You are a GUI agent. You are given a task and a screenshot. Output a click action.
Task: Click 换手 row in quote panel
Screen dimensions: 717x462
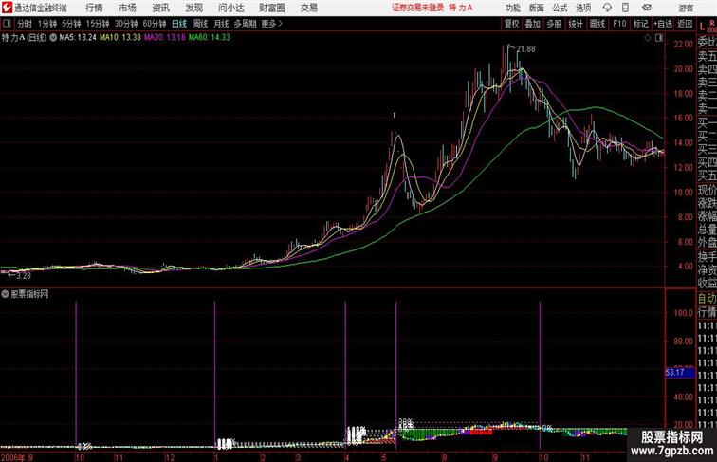point(707,257)
